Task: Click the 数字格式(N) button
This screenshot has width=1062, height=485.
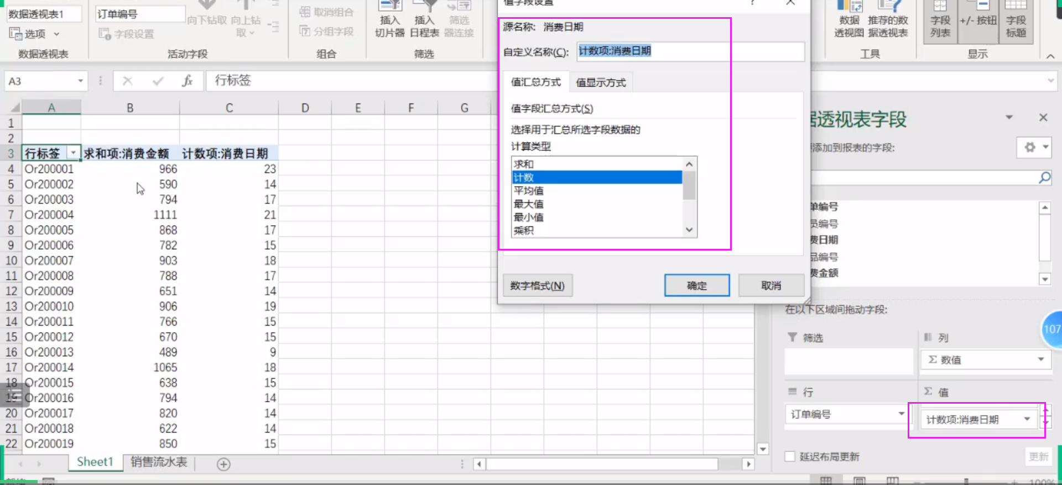Action: (538, 285)
